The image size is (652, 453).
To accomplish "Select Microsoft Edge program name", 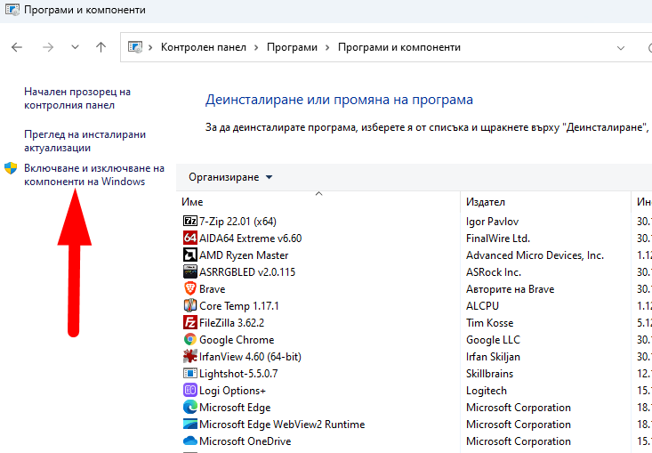I will (235, 408).
